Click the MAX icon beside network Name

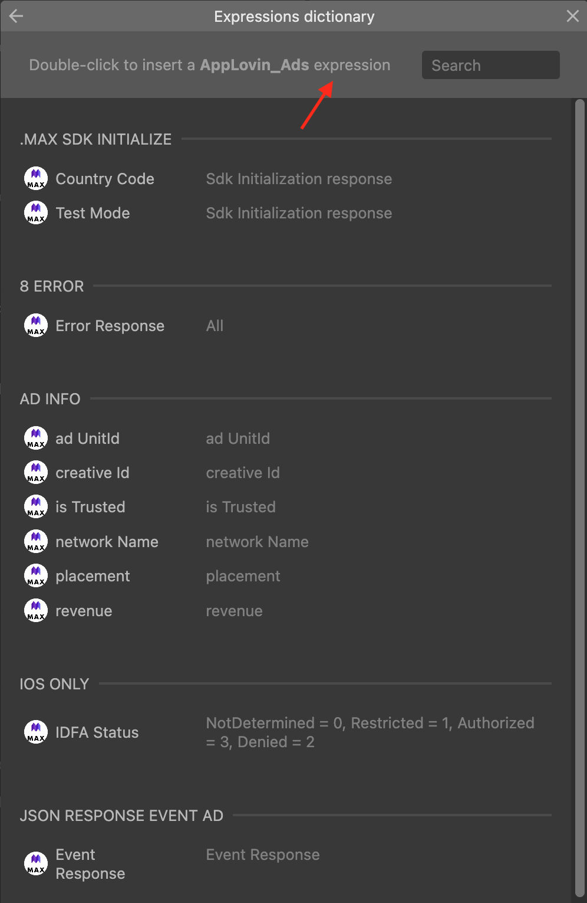(x=36, y=542)
